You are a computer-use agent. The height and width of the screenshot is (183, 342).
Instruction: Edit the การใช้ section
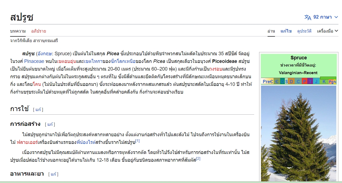point(38,109)
